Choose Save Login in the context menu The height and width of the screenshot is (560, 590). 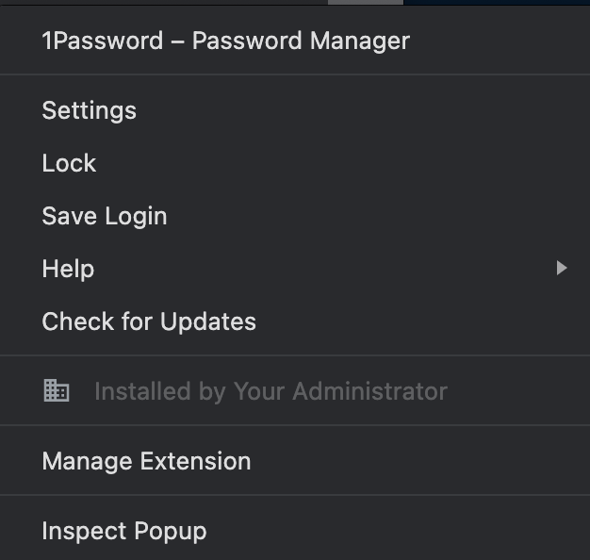(x=295, y=216)
